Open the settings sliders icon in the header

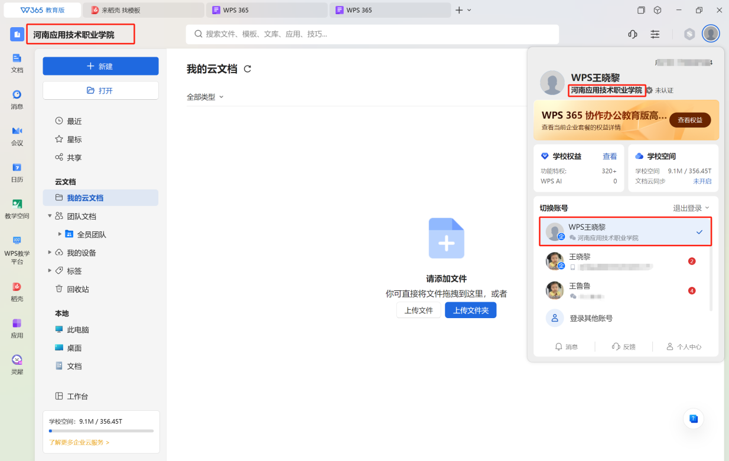click(x=655, y=34)
